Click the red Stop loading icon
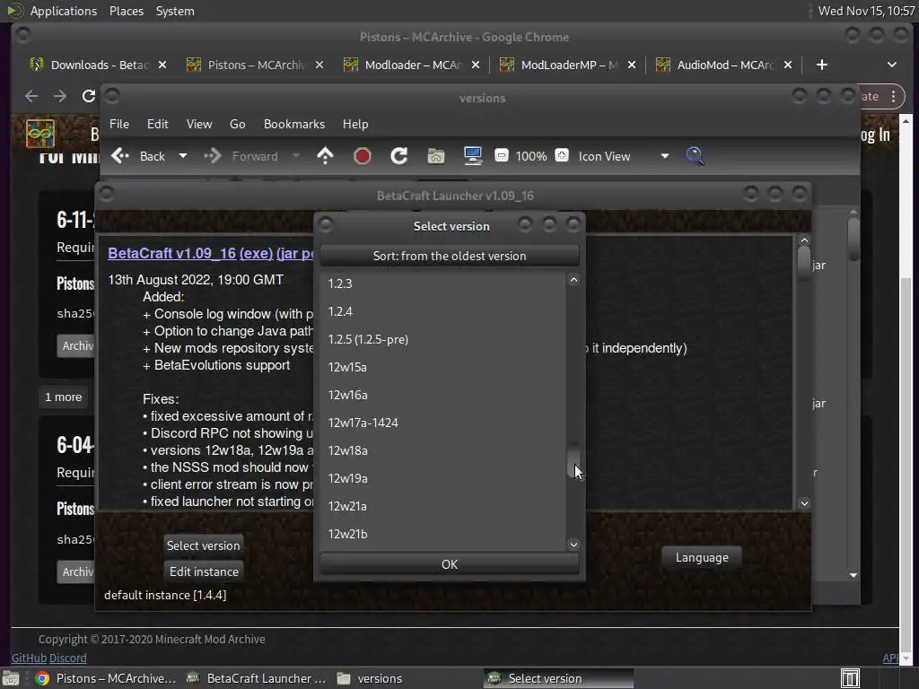This screenshot has height=689, width=919. [363, 156]
